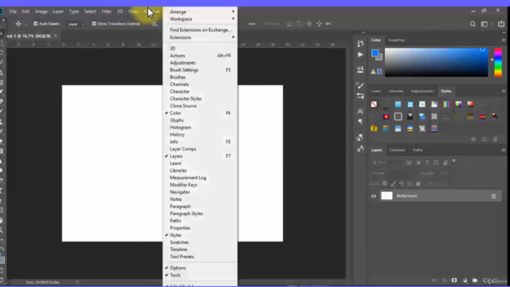Open the search magnifier icon at top right
510x287 pixels.
[x=473, y=24]
